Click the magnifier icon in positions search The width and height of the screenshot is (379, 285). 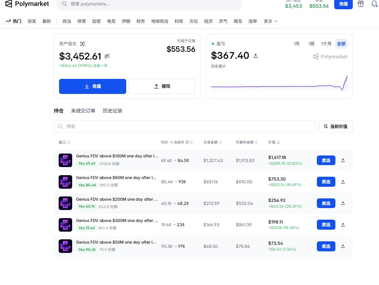click(60, 126)
